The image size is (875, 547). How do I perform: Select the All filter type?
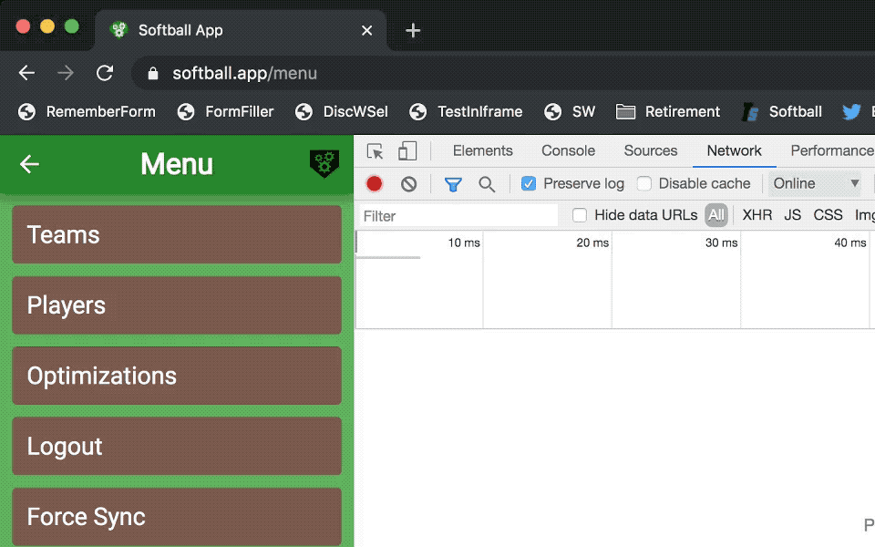pos(716,215)
